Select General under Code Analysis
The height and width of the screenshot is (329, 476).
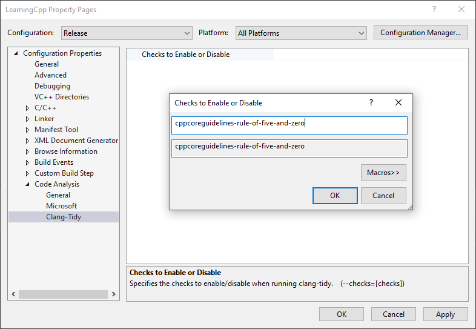pos(58,195)
